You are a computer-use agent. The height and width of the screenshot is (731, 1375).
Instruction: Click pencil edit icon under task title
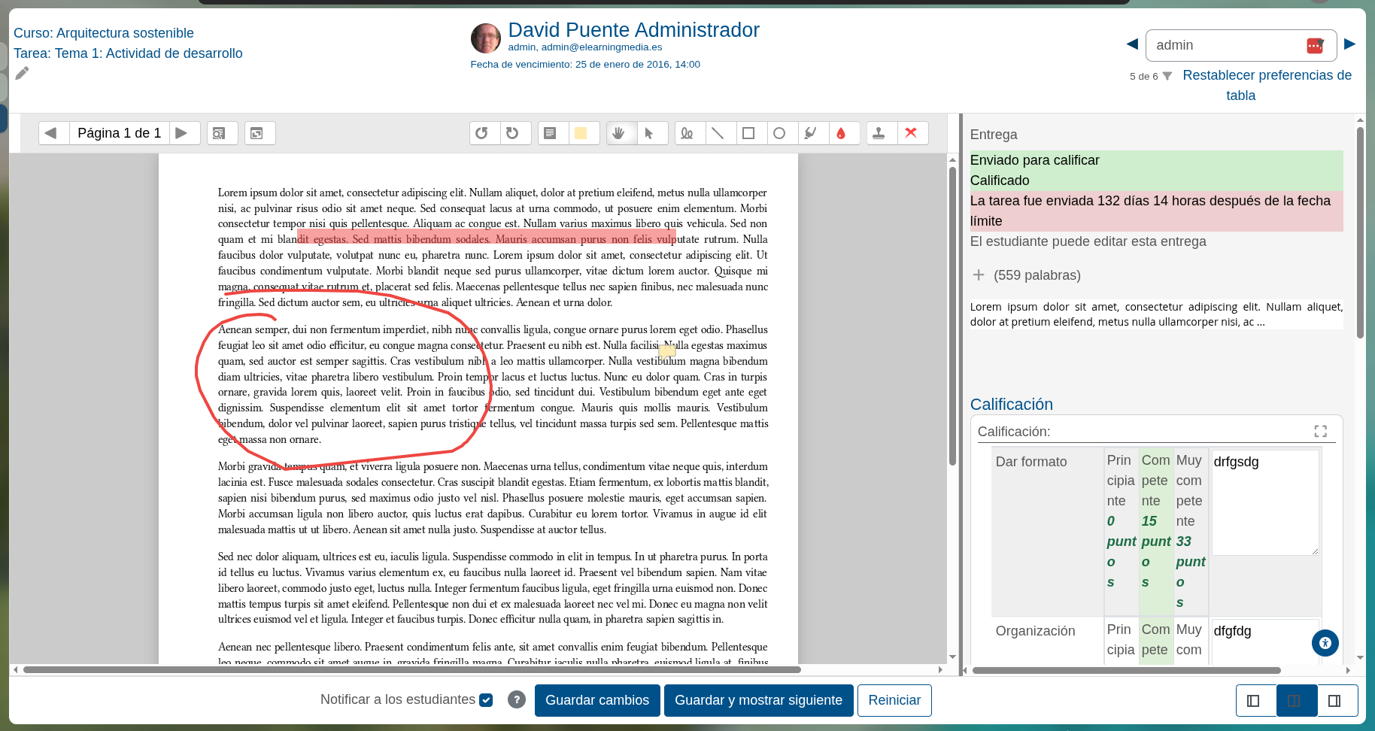22,73
